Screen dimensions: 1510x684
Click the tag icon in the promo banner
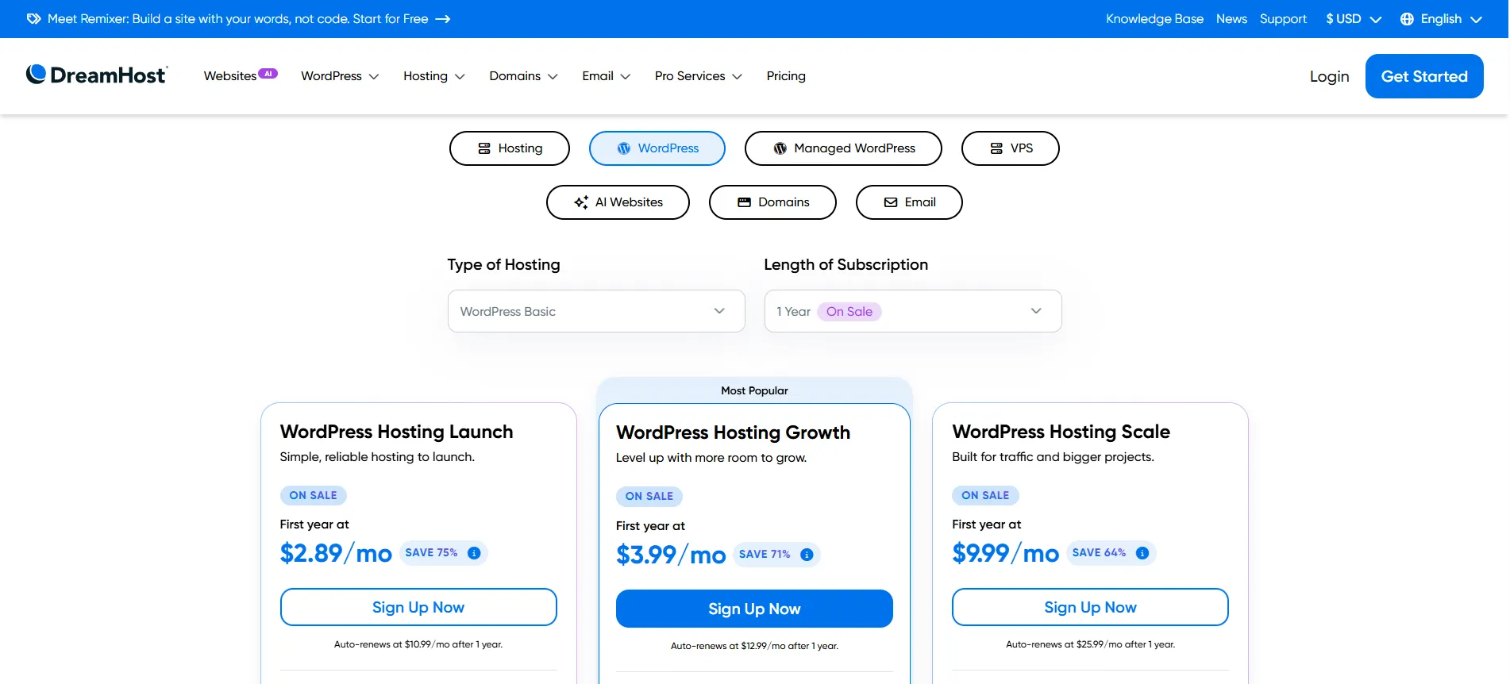(x=33, y=19)
